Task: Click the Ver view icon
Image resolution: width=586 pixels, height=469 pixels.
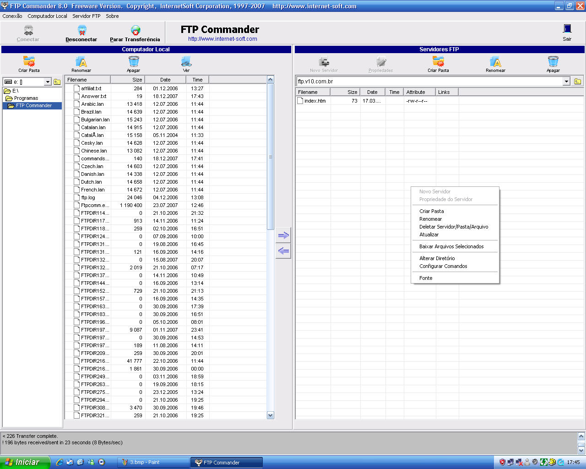Action: [186, 62]
